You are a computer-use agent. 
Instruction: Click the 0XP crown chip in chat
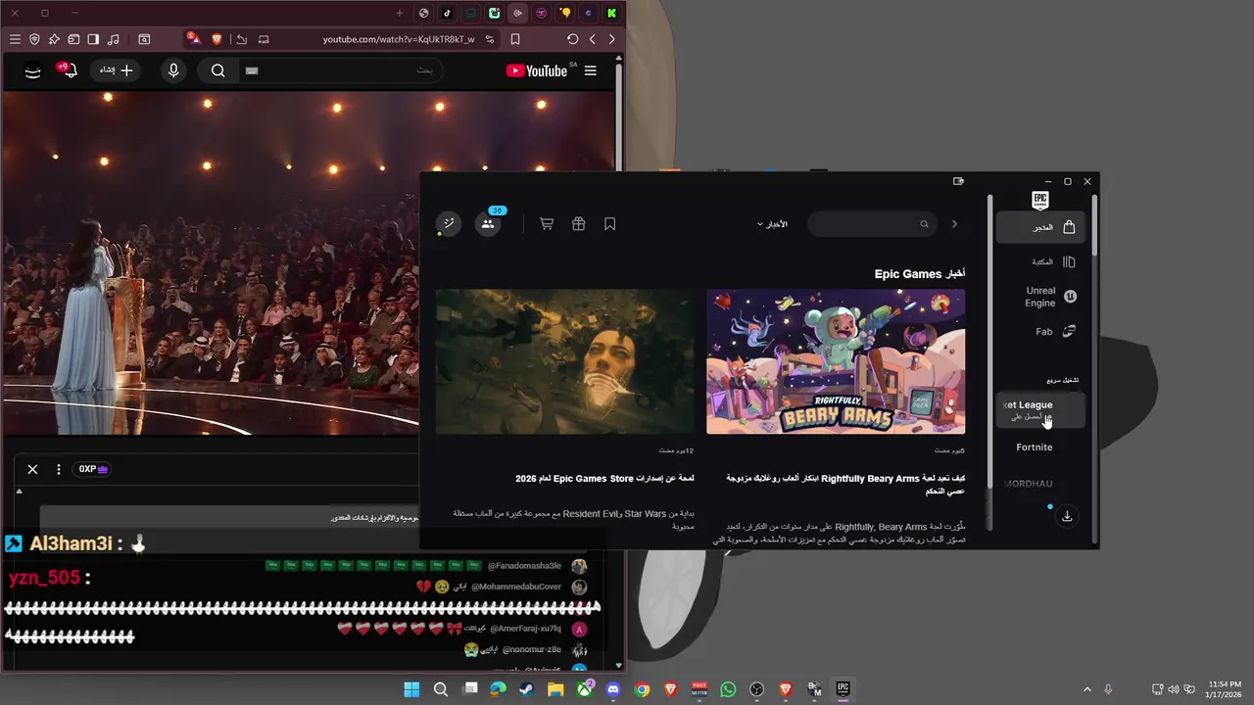[x=93, y=469]
